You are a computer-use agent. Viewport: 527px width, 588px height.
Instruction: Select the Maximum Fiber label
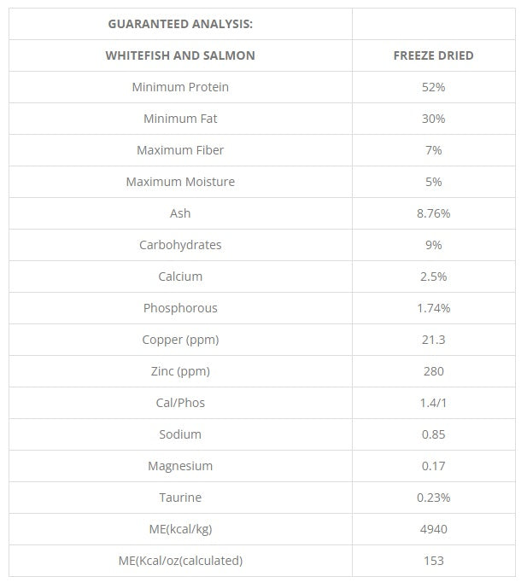[180, 150]
